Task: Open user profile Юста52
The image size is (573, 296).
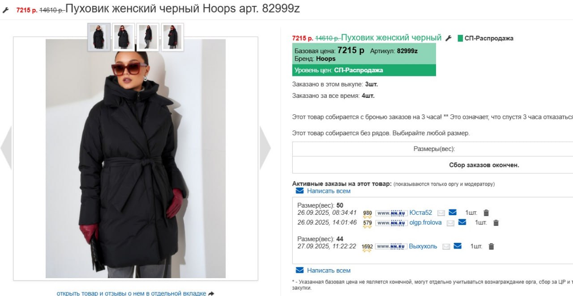Action: (x=421, y=213)
